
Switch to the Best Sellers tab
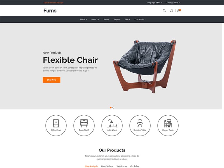click(x=107, y=166)
